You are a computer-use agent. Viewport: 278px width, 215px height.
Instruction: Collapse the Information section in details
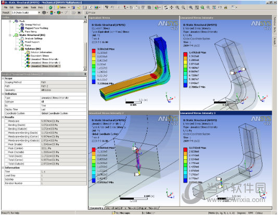coord(3,168)
